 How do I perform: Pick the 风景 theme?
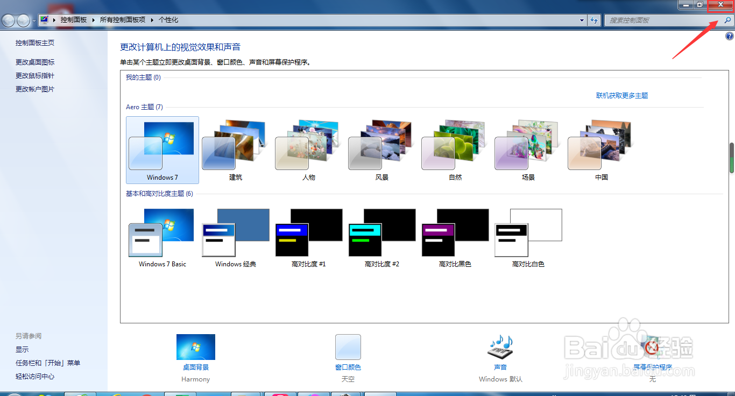382,150
